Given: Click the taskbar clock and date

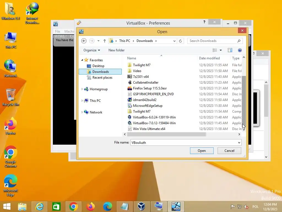Looking at the screenshot, I should tap(270, 206).
